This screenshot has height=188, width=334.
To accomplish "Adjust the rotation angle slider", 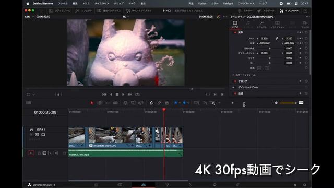I will (269, 49).
